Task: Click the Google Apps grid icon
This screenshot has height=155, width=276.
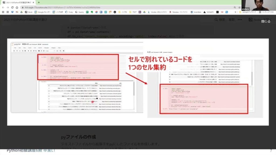Action: click(3, 12)
